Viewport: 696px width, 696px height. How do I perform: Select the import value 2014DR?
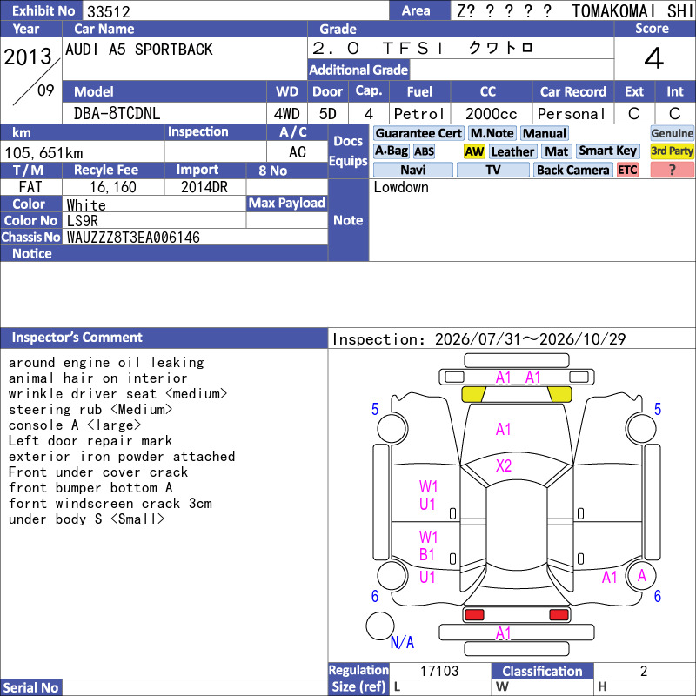click(x=204, y=187)
